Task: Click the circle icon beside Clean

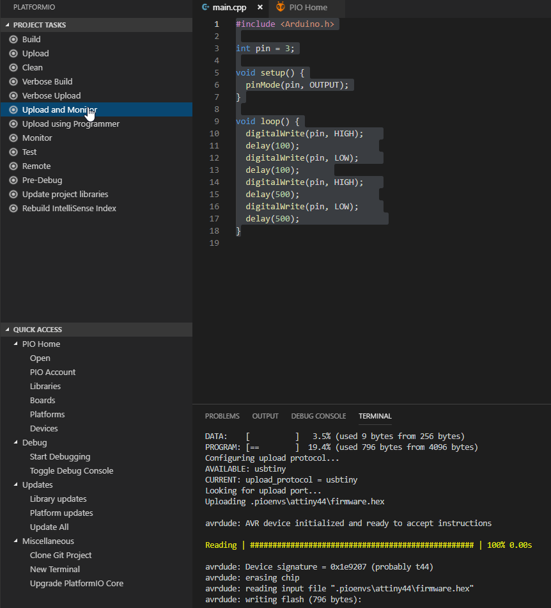Action: point(13,68)
